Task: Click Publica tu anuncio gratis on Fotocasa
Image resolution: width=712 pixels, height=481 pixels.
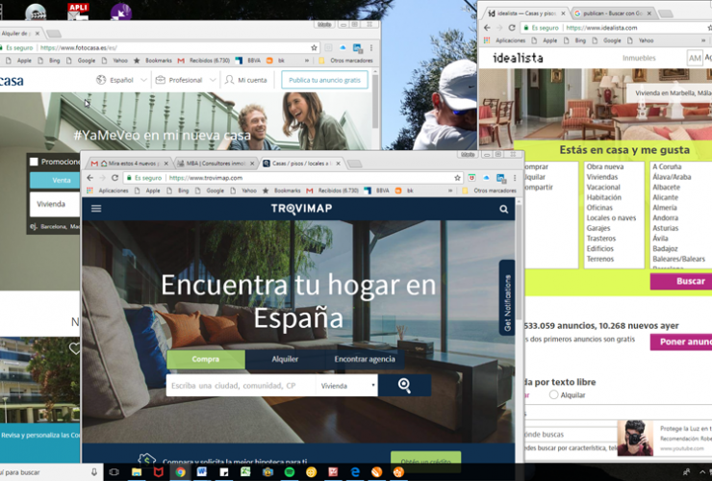Action: [x=324, y=80]
